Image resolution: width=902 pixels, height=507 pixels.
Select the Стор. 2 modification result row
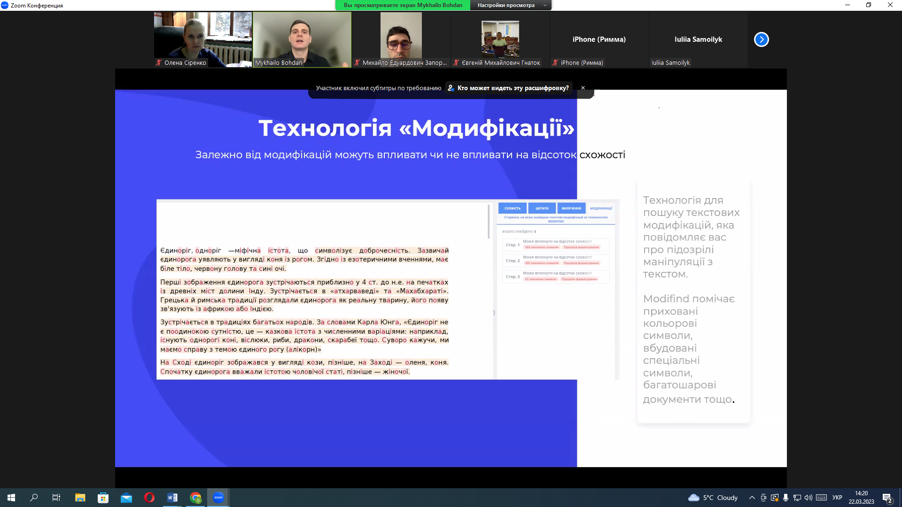556,261
